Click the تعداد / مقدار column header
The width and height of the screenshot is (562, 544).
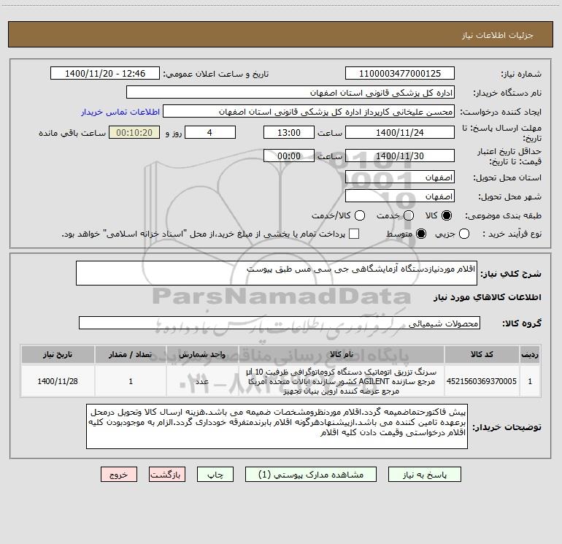[x=131, y=354]
